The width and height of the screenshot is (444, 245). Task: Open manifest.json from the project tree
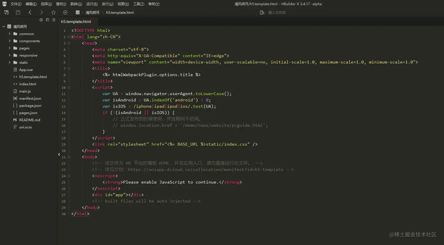(30, 98)
